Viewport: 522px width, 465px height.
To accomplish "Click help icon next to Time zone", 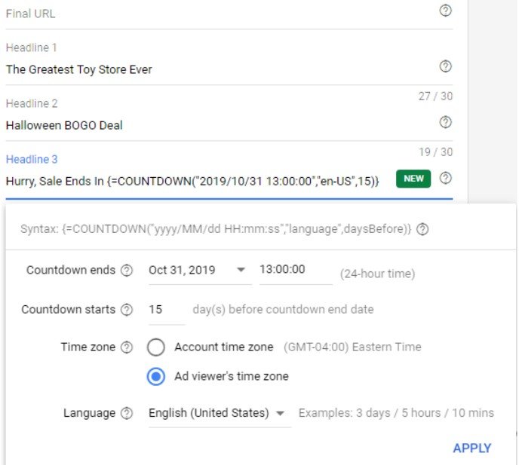I will pyautogui.click(x=127, y=347).
